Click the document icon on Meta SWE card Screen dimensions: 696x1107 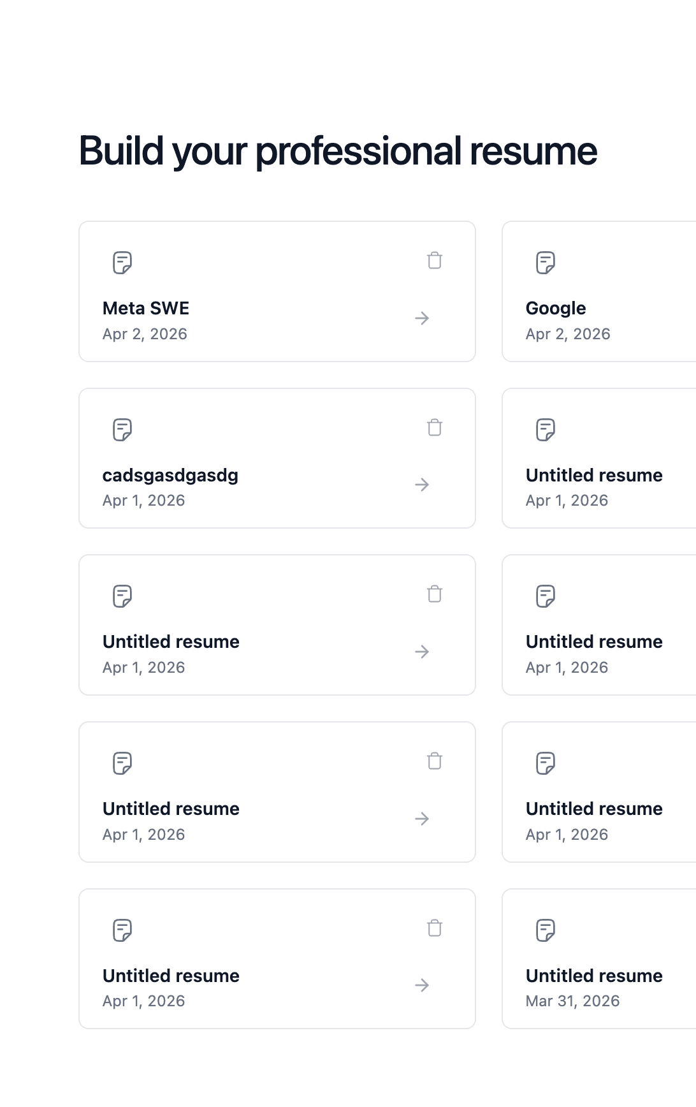[x=122, y=262]
